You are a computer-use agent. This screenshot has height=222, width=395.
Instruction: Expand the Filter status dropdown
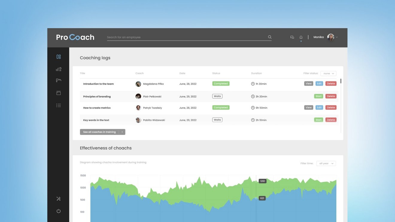[x=328, y=74]
